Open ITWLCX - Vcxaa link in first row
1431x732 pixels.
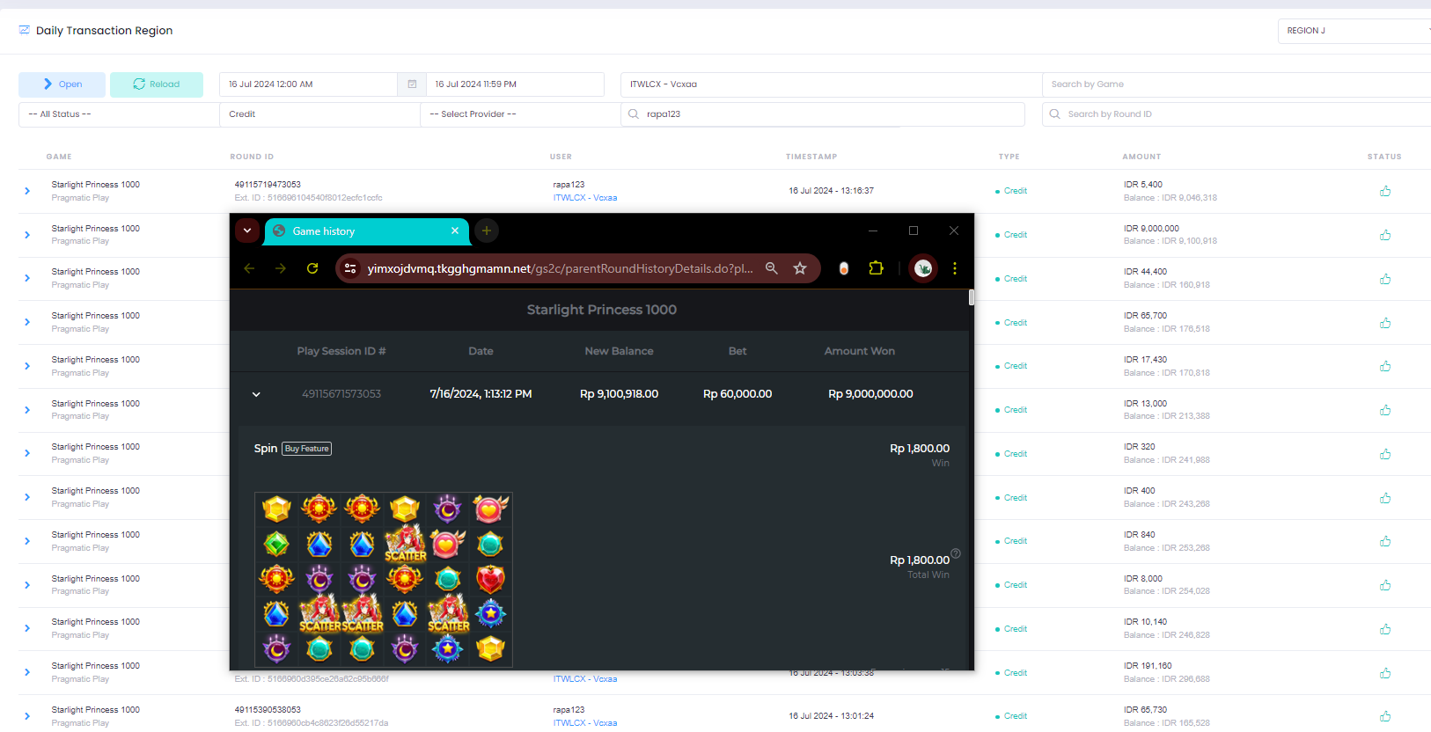(585, 198)
